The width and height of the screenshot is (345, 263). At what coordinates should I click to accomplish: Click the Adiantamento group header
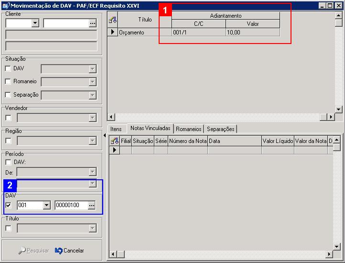(226, 16)
